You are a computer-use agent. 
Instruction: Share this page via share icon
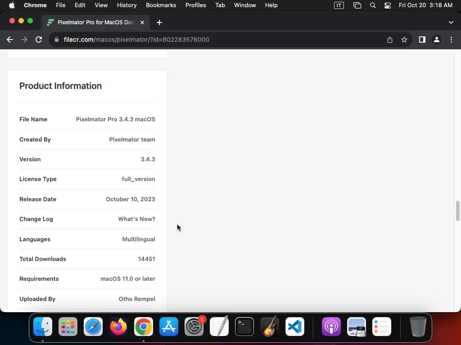[390, 40]
